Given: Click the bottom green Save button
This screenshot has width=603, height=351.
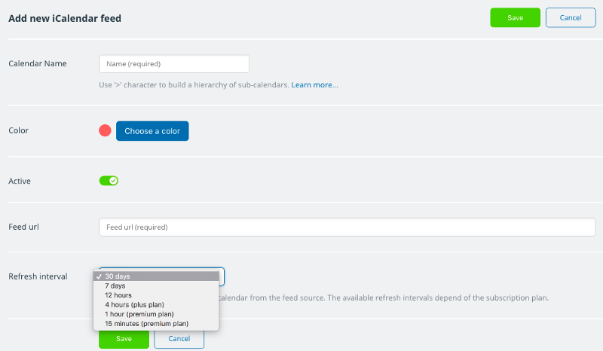Looking at the screenshot, I should coord(124,339).
